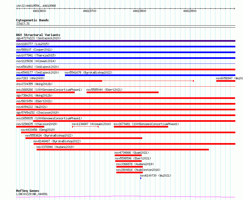Select the esv7263 (Ahn2009) label

coord(30,78)
